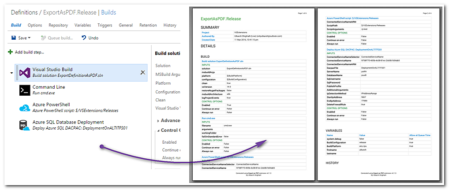Toggle the arrow left of Visual Studio Build
449x190 pixels.
(x=11, y=73)
